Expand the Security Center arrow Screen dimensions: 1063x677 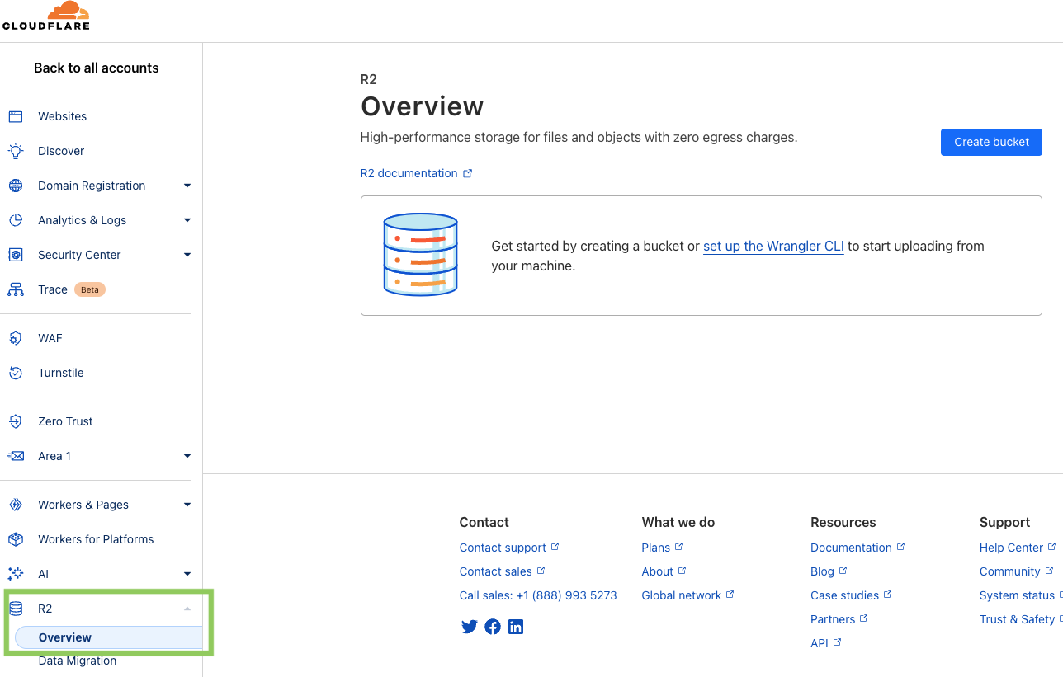(187, 255)
